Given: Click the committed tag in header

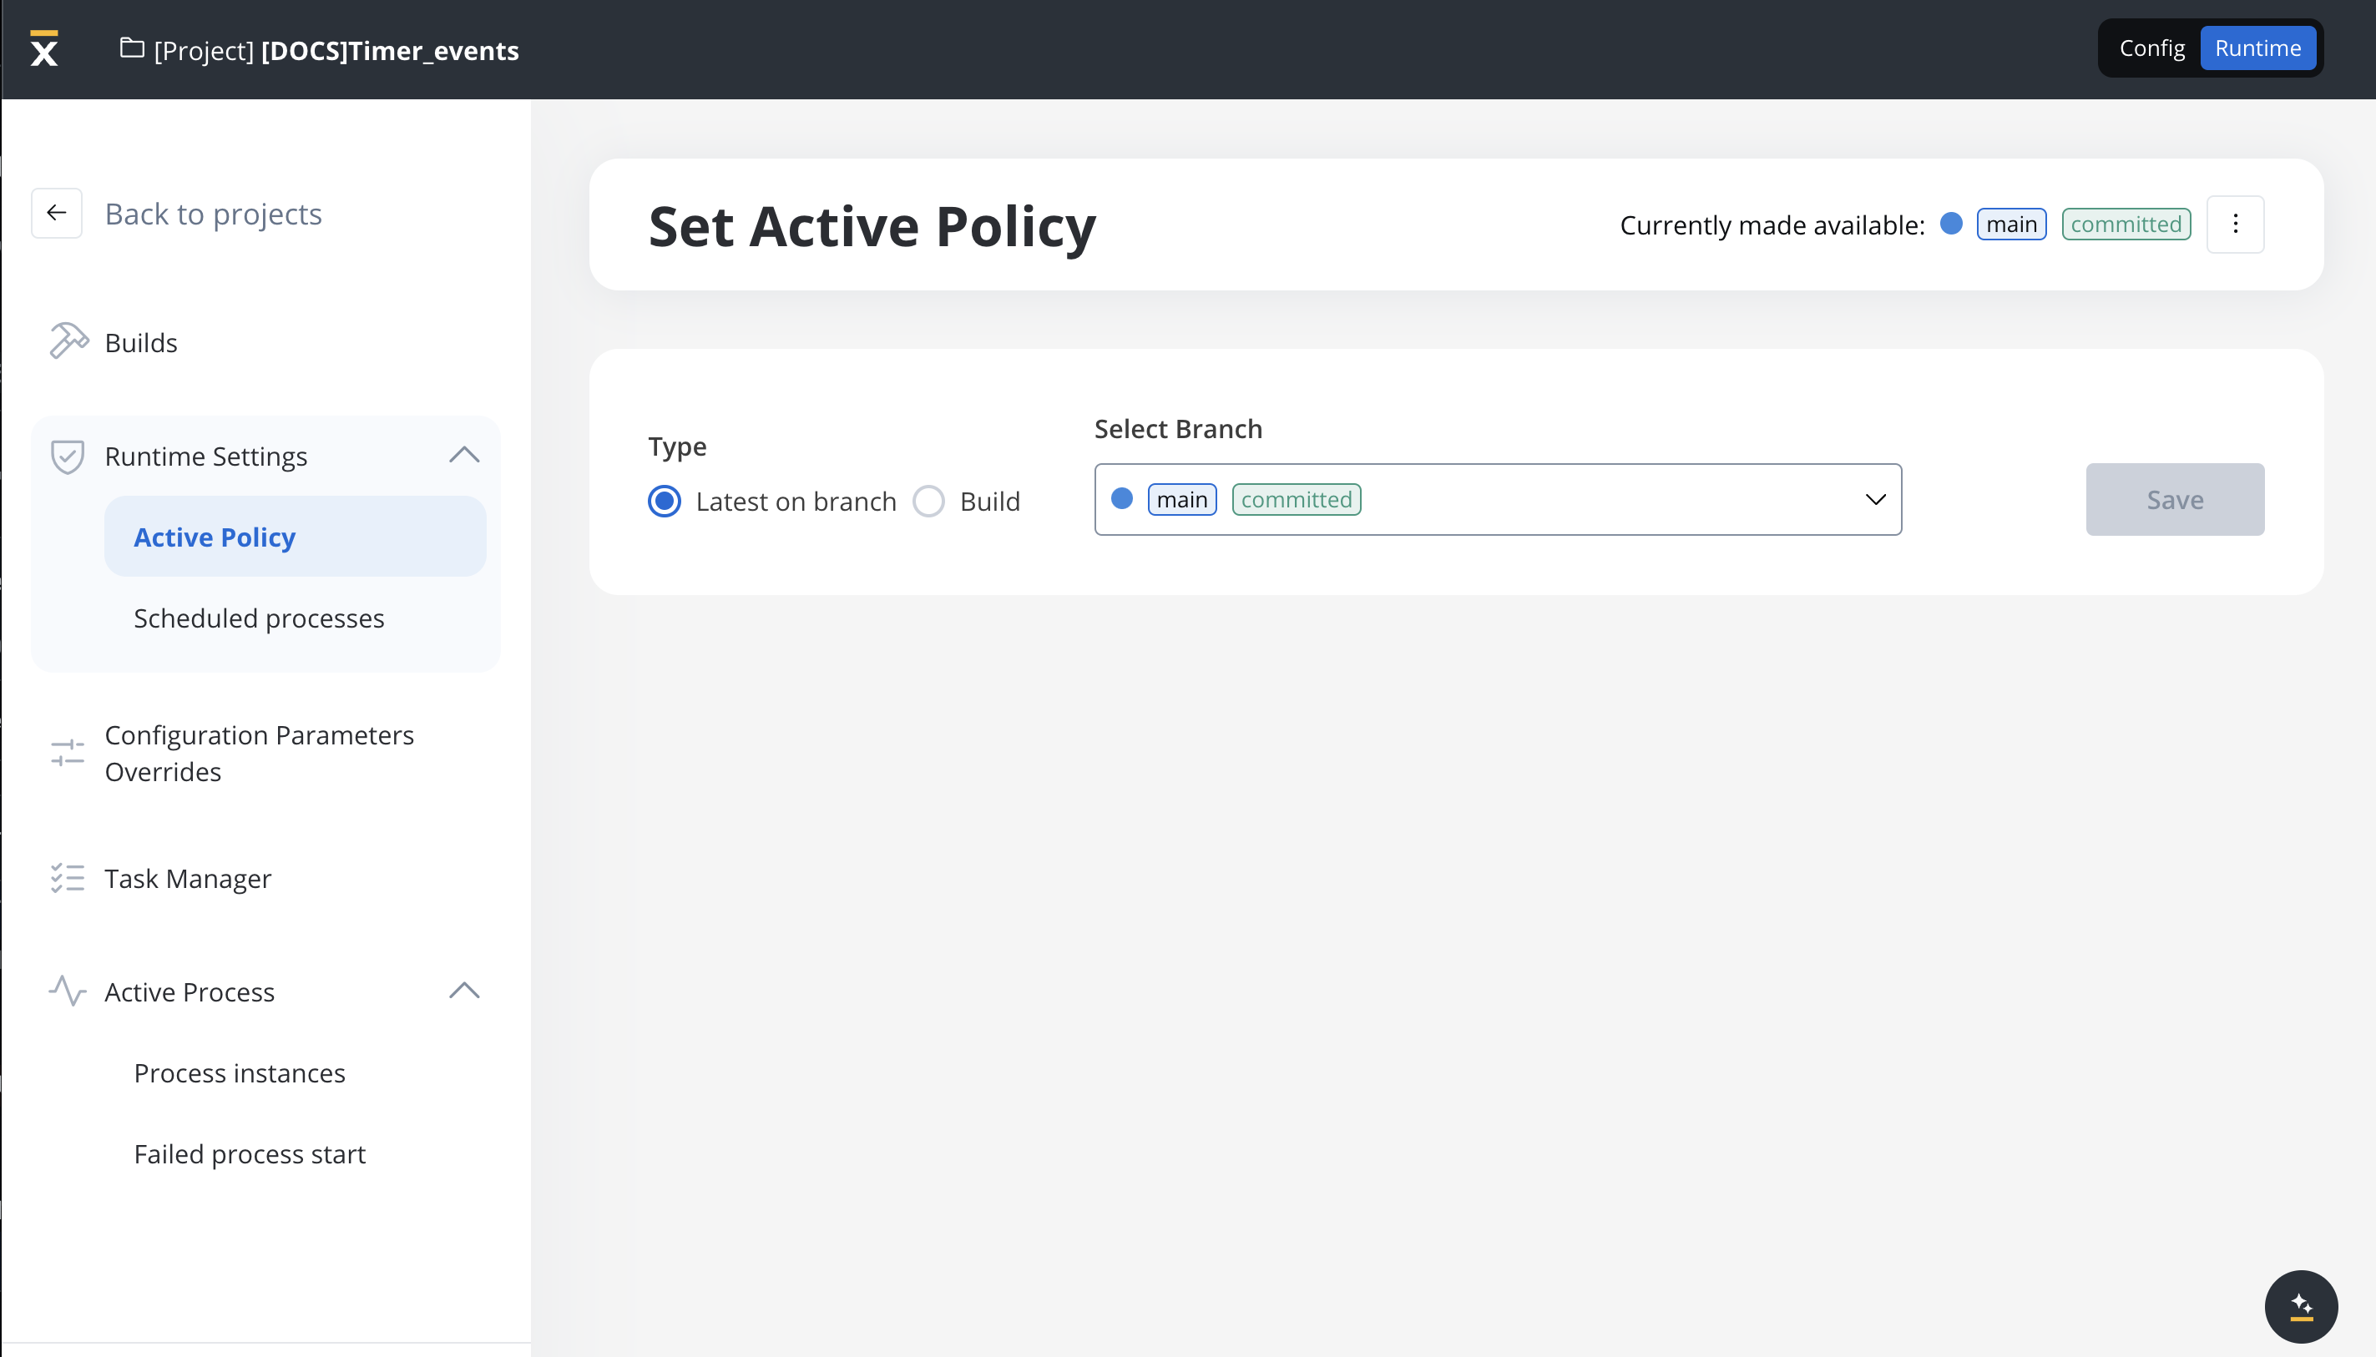Looking at the screenshot, I should pos(2126,224).
